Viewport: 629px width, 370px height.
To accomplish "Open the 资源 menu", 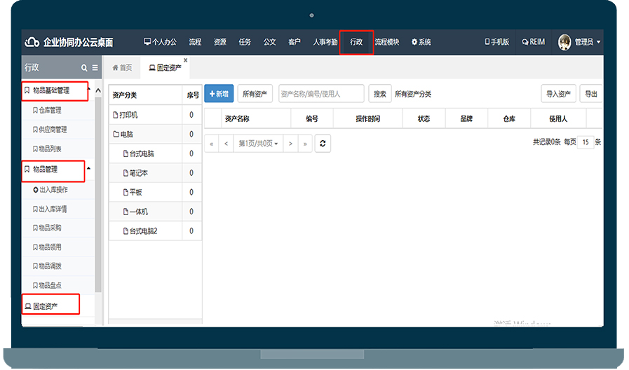I will 219,42.
